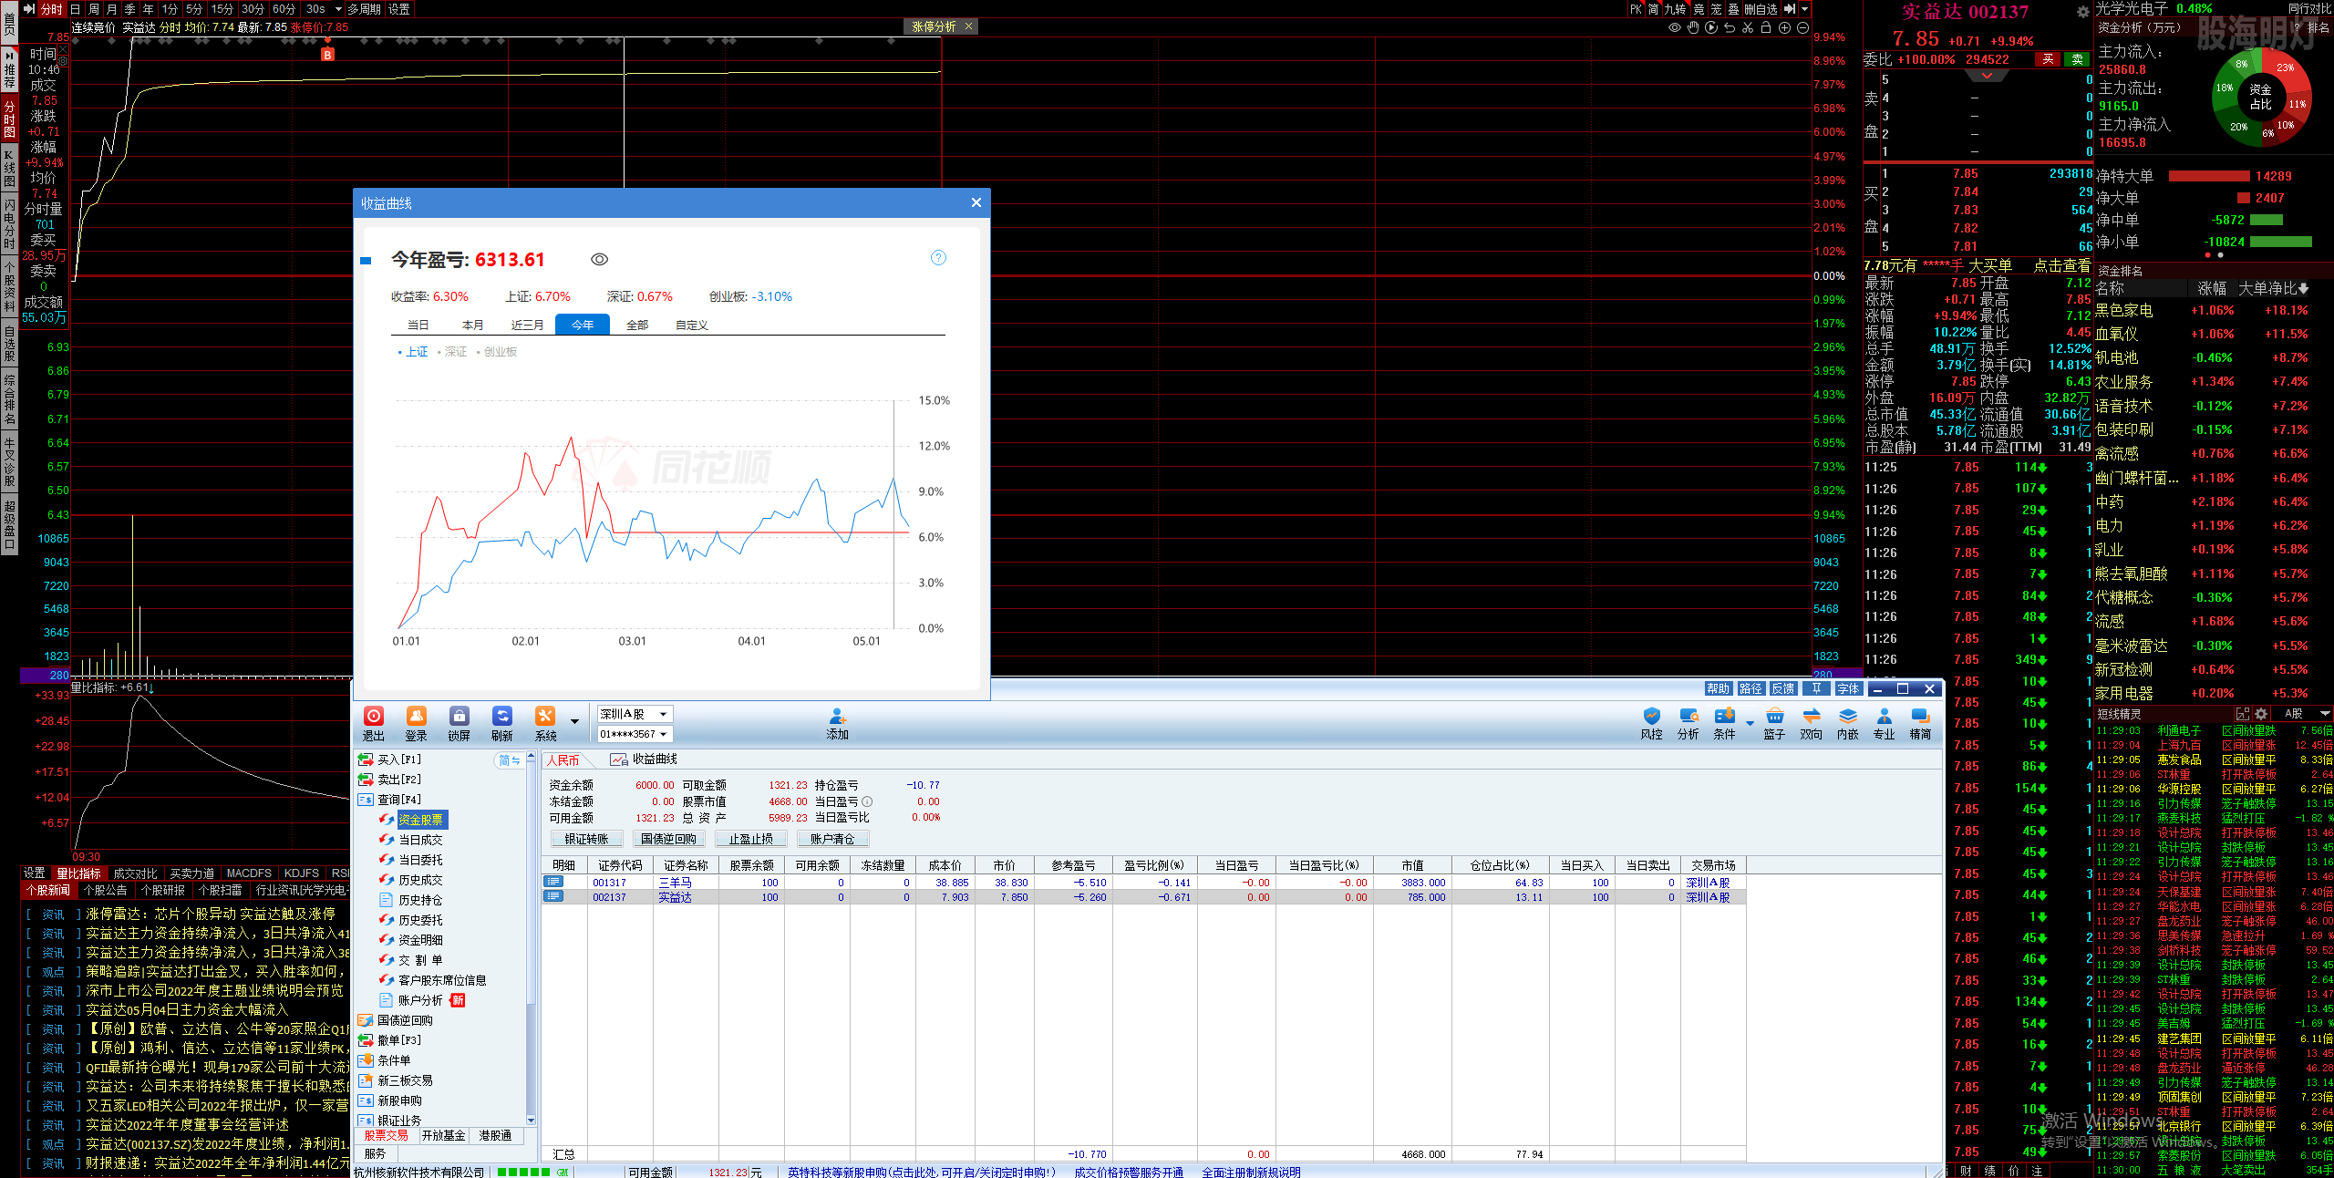2334x1178 pixels.
Task: Click the undo arrow icon above chart
Action: point(1730,27)
